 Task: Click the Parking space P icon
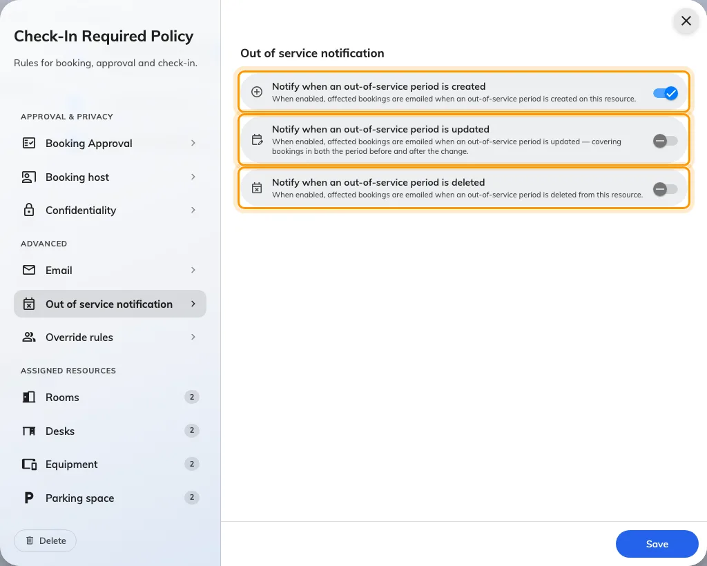[29, 498]
